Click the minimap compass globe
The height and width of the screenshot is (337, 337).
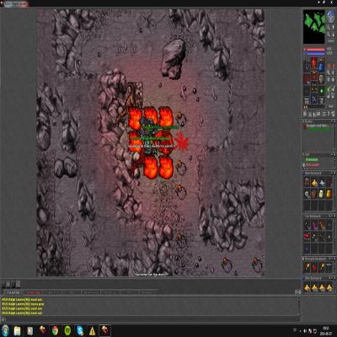(x=330, y=17)
